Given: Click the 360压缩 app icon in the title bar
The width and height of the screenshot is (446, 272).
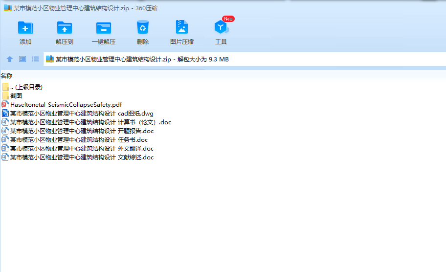Looking at the screenshot, I should pyautogui.click(x=8, y=8).
